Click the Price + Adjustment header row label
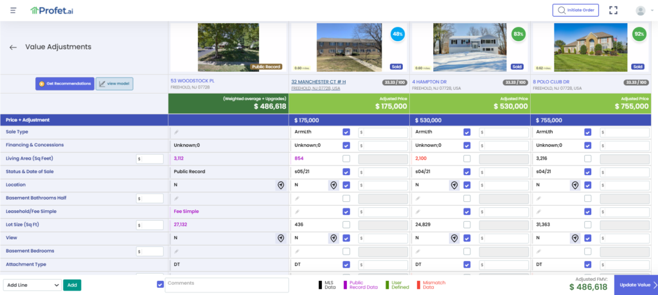 coord(28,120)
